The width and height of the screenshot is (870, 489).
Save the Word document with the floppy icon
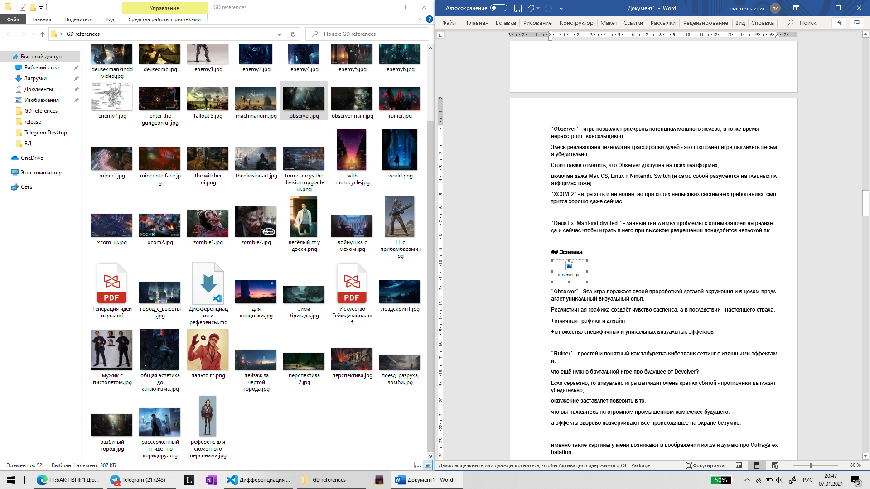pyautogui.click(x=518, y=8)
